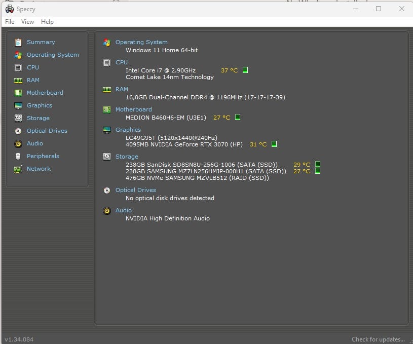Open the File menu
Screen dimensions: 413x344
pos(10,22)
